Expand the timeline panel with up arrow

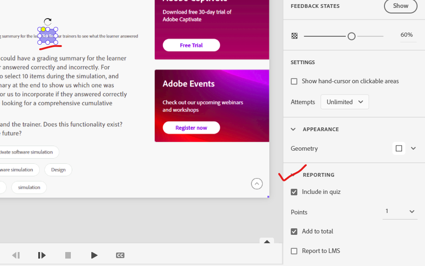(x=267, y=241)
